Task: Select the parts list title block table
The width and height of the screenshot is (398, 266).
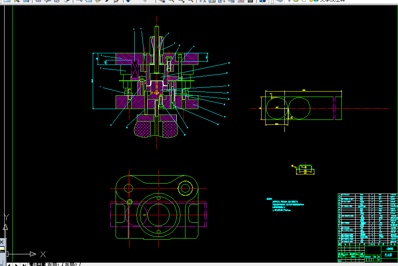Action: 368,228
